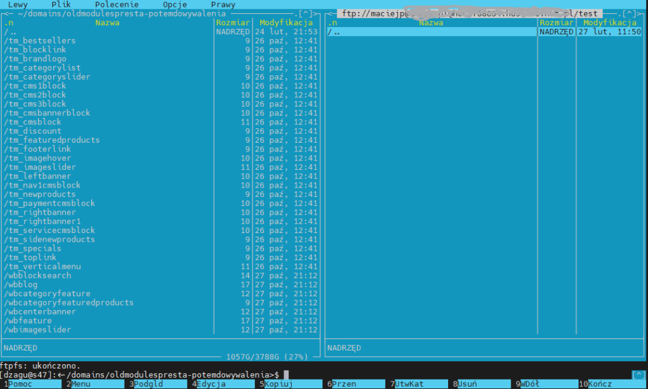Select the /wbimageslider directory
This screenshot has height=389, width=648.
(161, 330)
